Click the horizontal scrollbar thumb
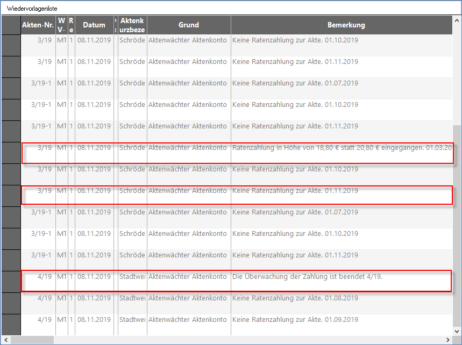462x345 pixels. tap(32, 340)
